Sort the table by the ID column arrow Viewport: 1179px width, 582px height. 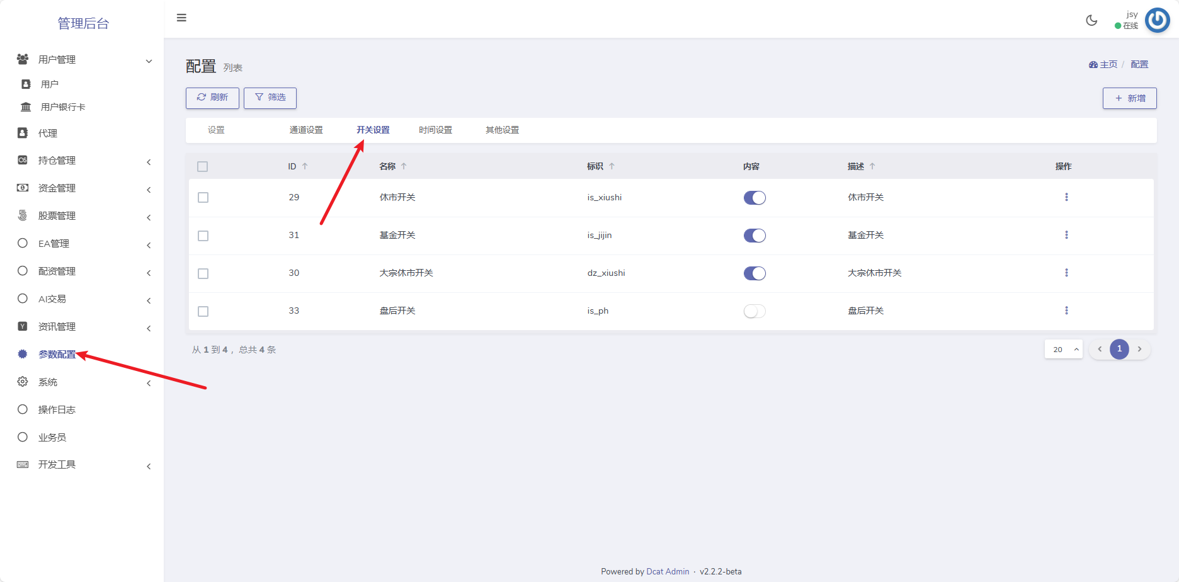[x=305, y=166]
